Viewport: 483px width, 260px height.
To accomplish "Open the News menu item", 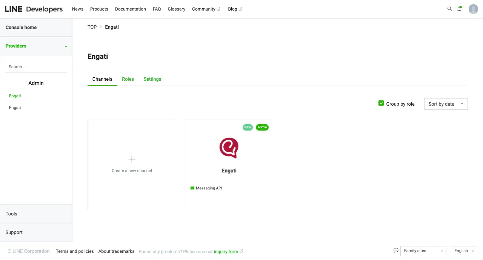I will point(78,9).
